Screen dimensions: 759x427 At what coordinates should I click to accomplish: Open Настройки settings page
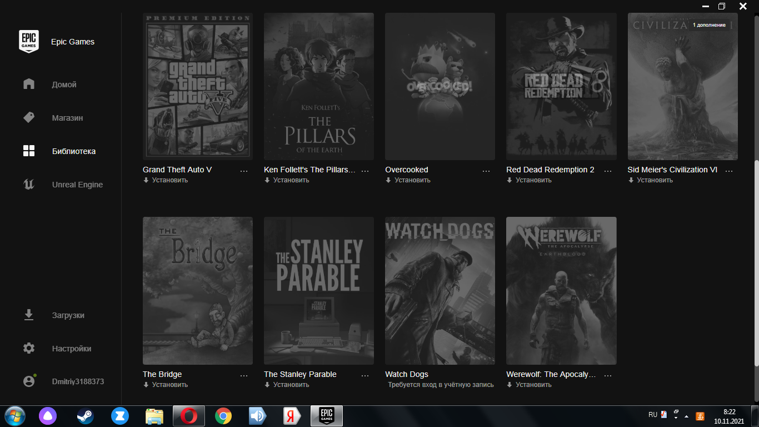(x=72, y=349)
